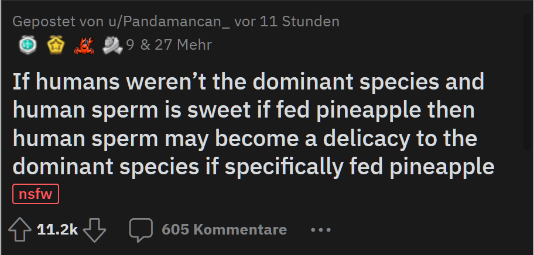Click the speech bubble comments icon
Viewport: 534px width, 255px height.
click(141, 230)
